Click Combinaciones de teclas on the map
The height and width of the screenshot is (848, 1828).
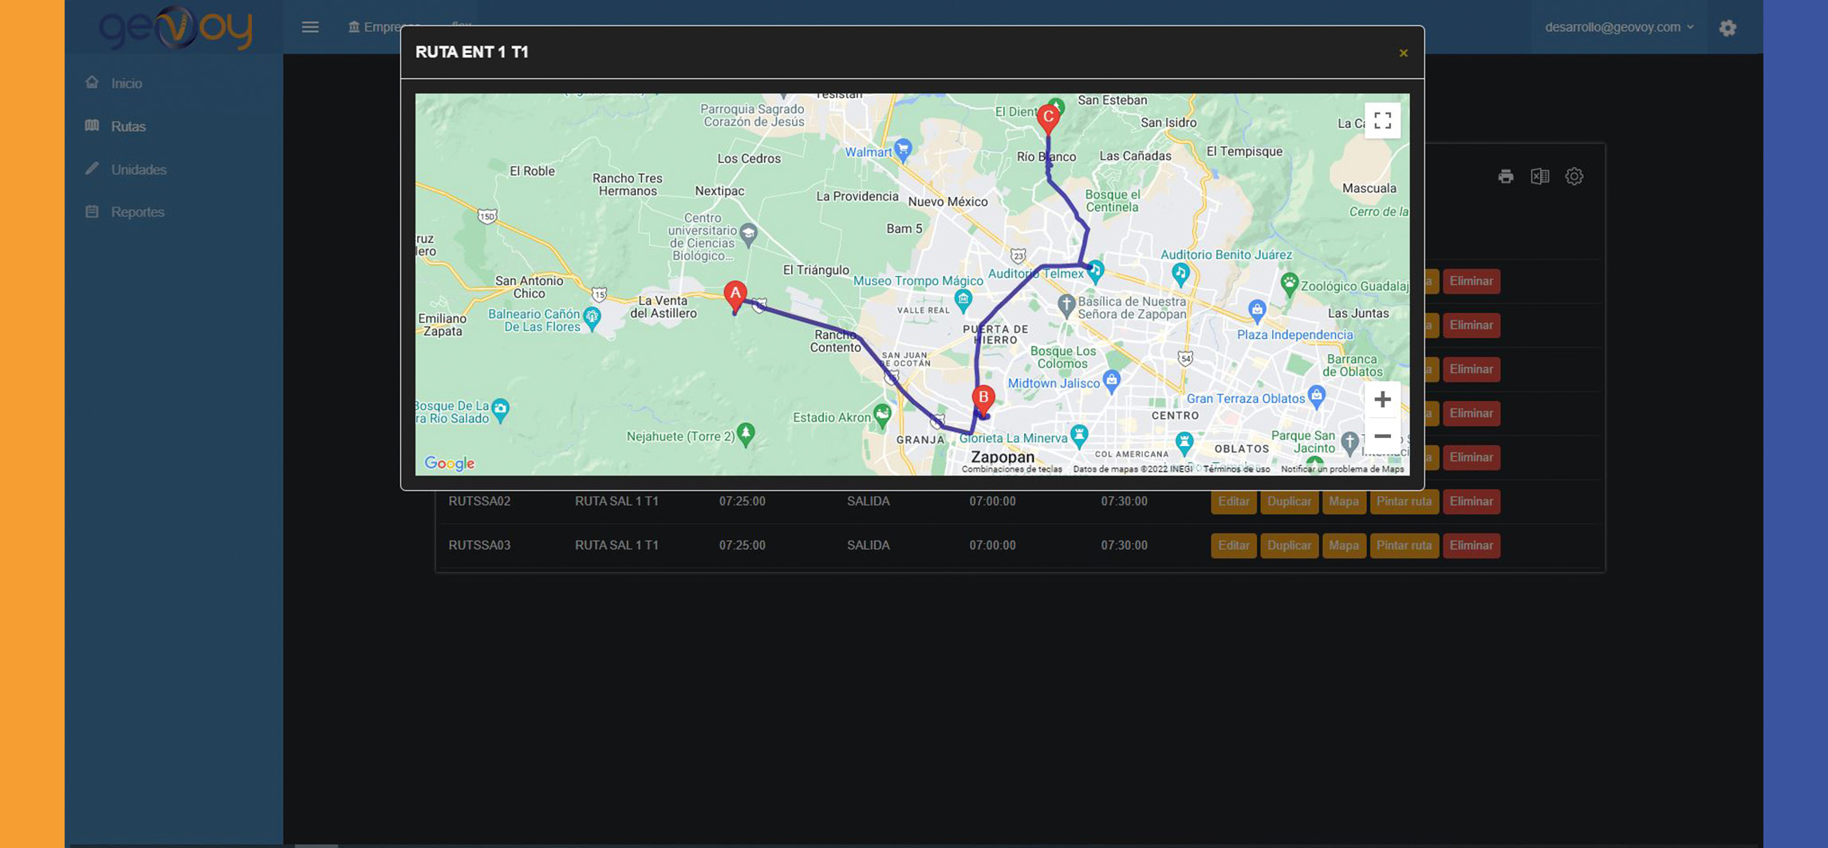pyautogui.click(x=1011, y=469)
